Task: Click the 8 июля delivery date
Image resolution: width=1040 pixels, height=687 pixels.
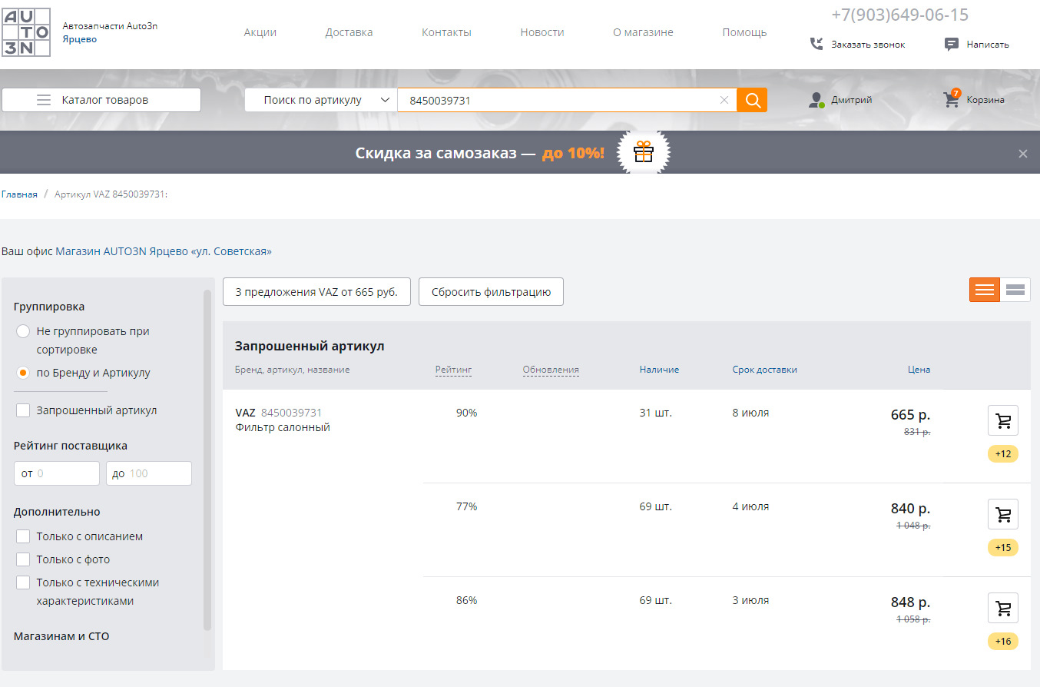Action: tap(750, 413)
